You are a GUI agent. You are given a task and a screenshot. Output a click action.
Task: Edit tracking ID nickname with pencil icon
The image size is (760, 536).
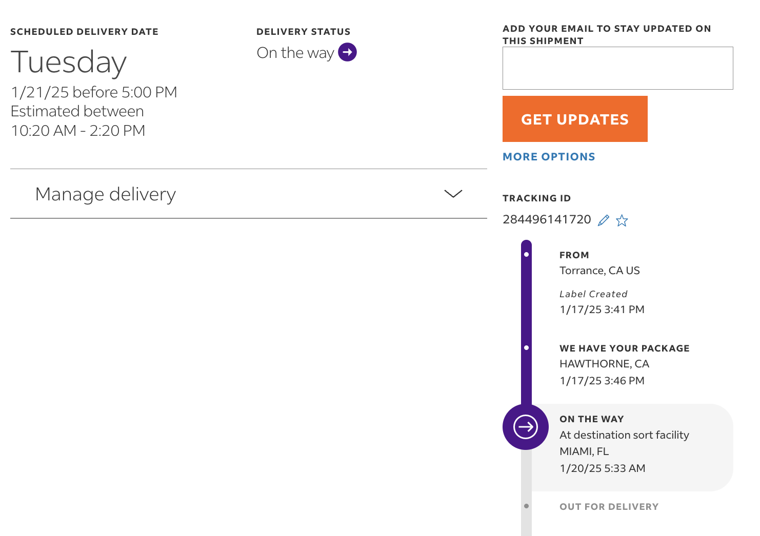(x=604, y=220)
